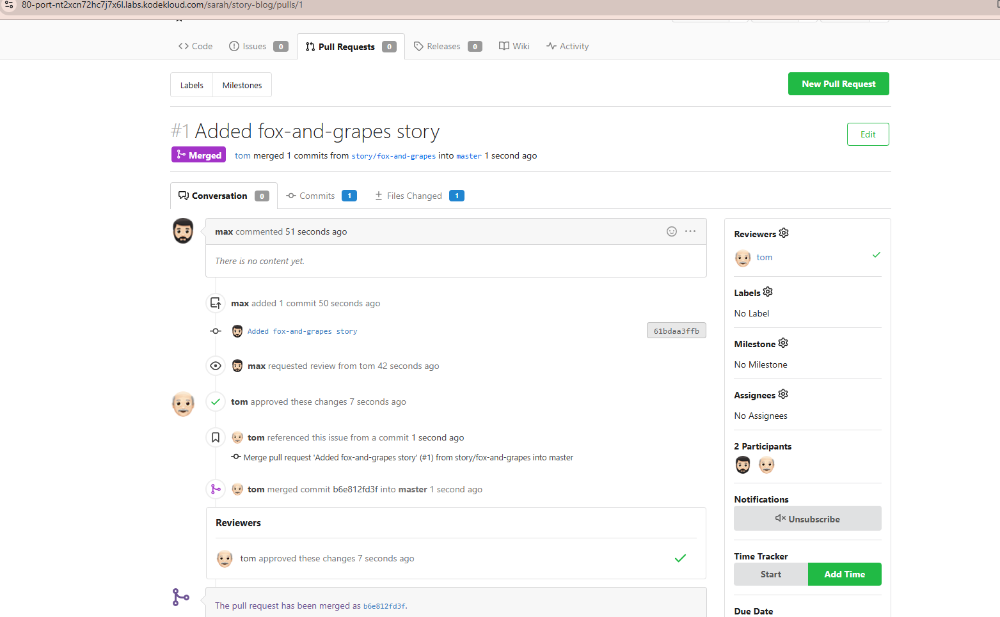The width and height of the screenshot is (1000, 617).
Task: Click the push commit timeline icon
Action: click(216, 303)
